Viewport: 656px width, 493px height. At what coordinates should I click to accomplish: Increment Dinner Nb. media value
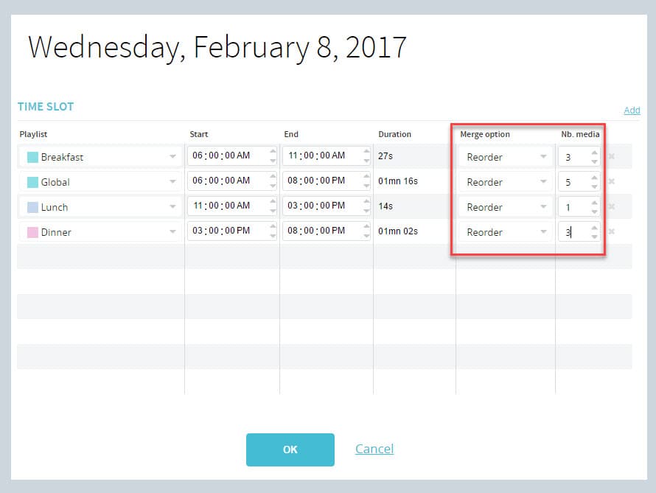[x=595, y=228]
